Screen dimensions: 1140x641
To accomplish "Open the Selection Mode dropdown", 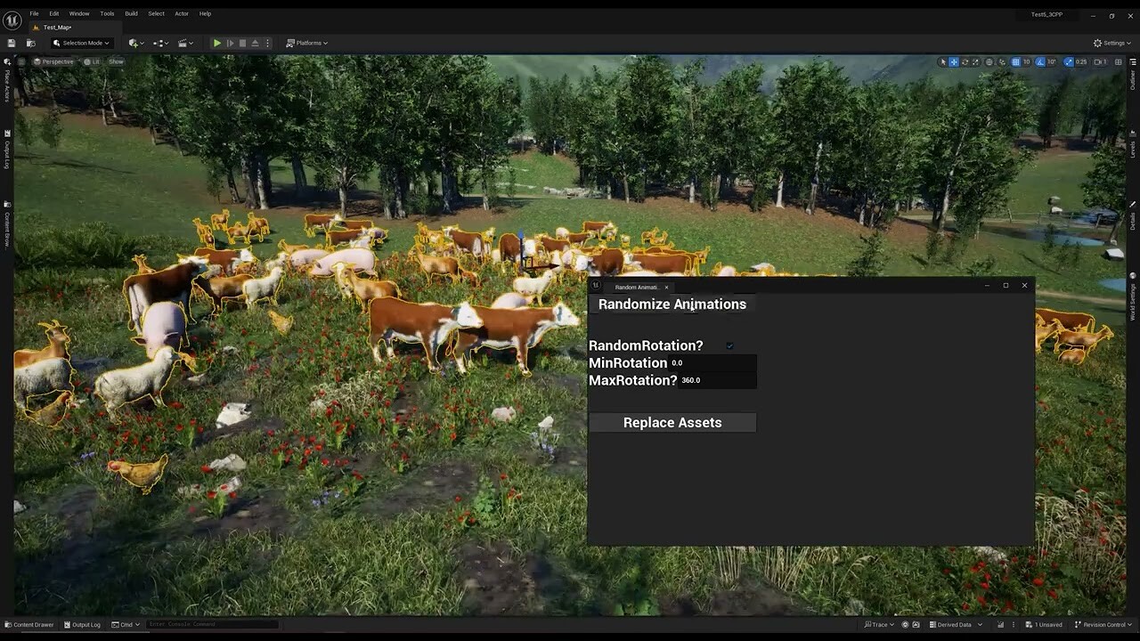I will [x=82, y=43].
